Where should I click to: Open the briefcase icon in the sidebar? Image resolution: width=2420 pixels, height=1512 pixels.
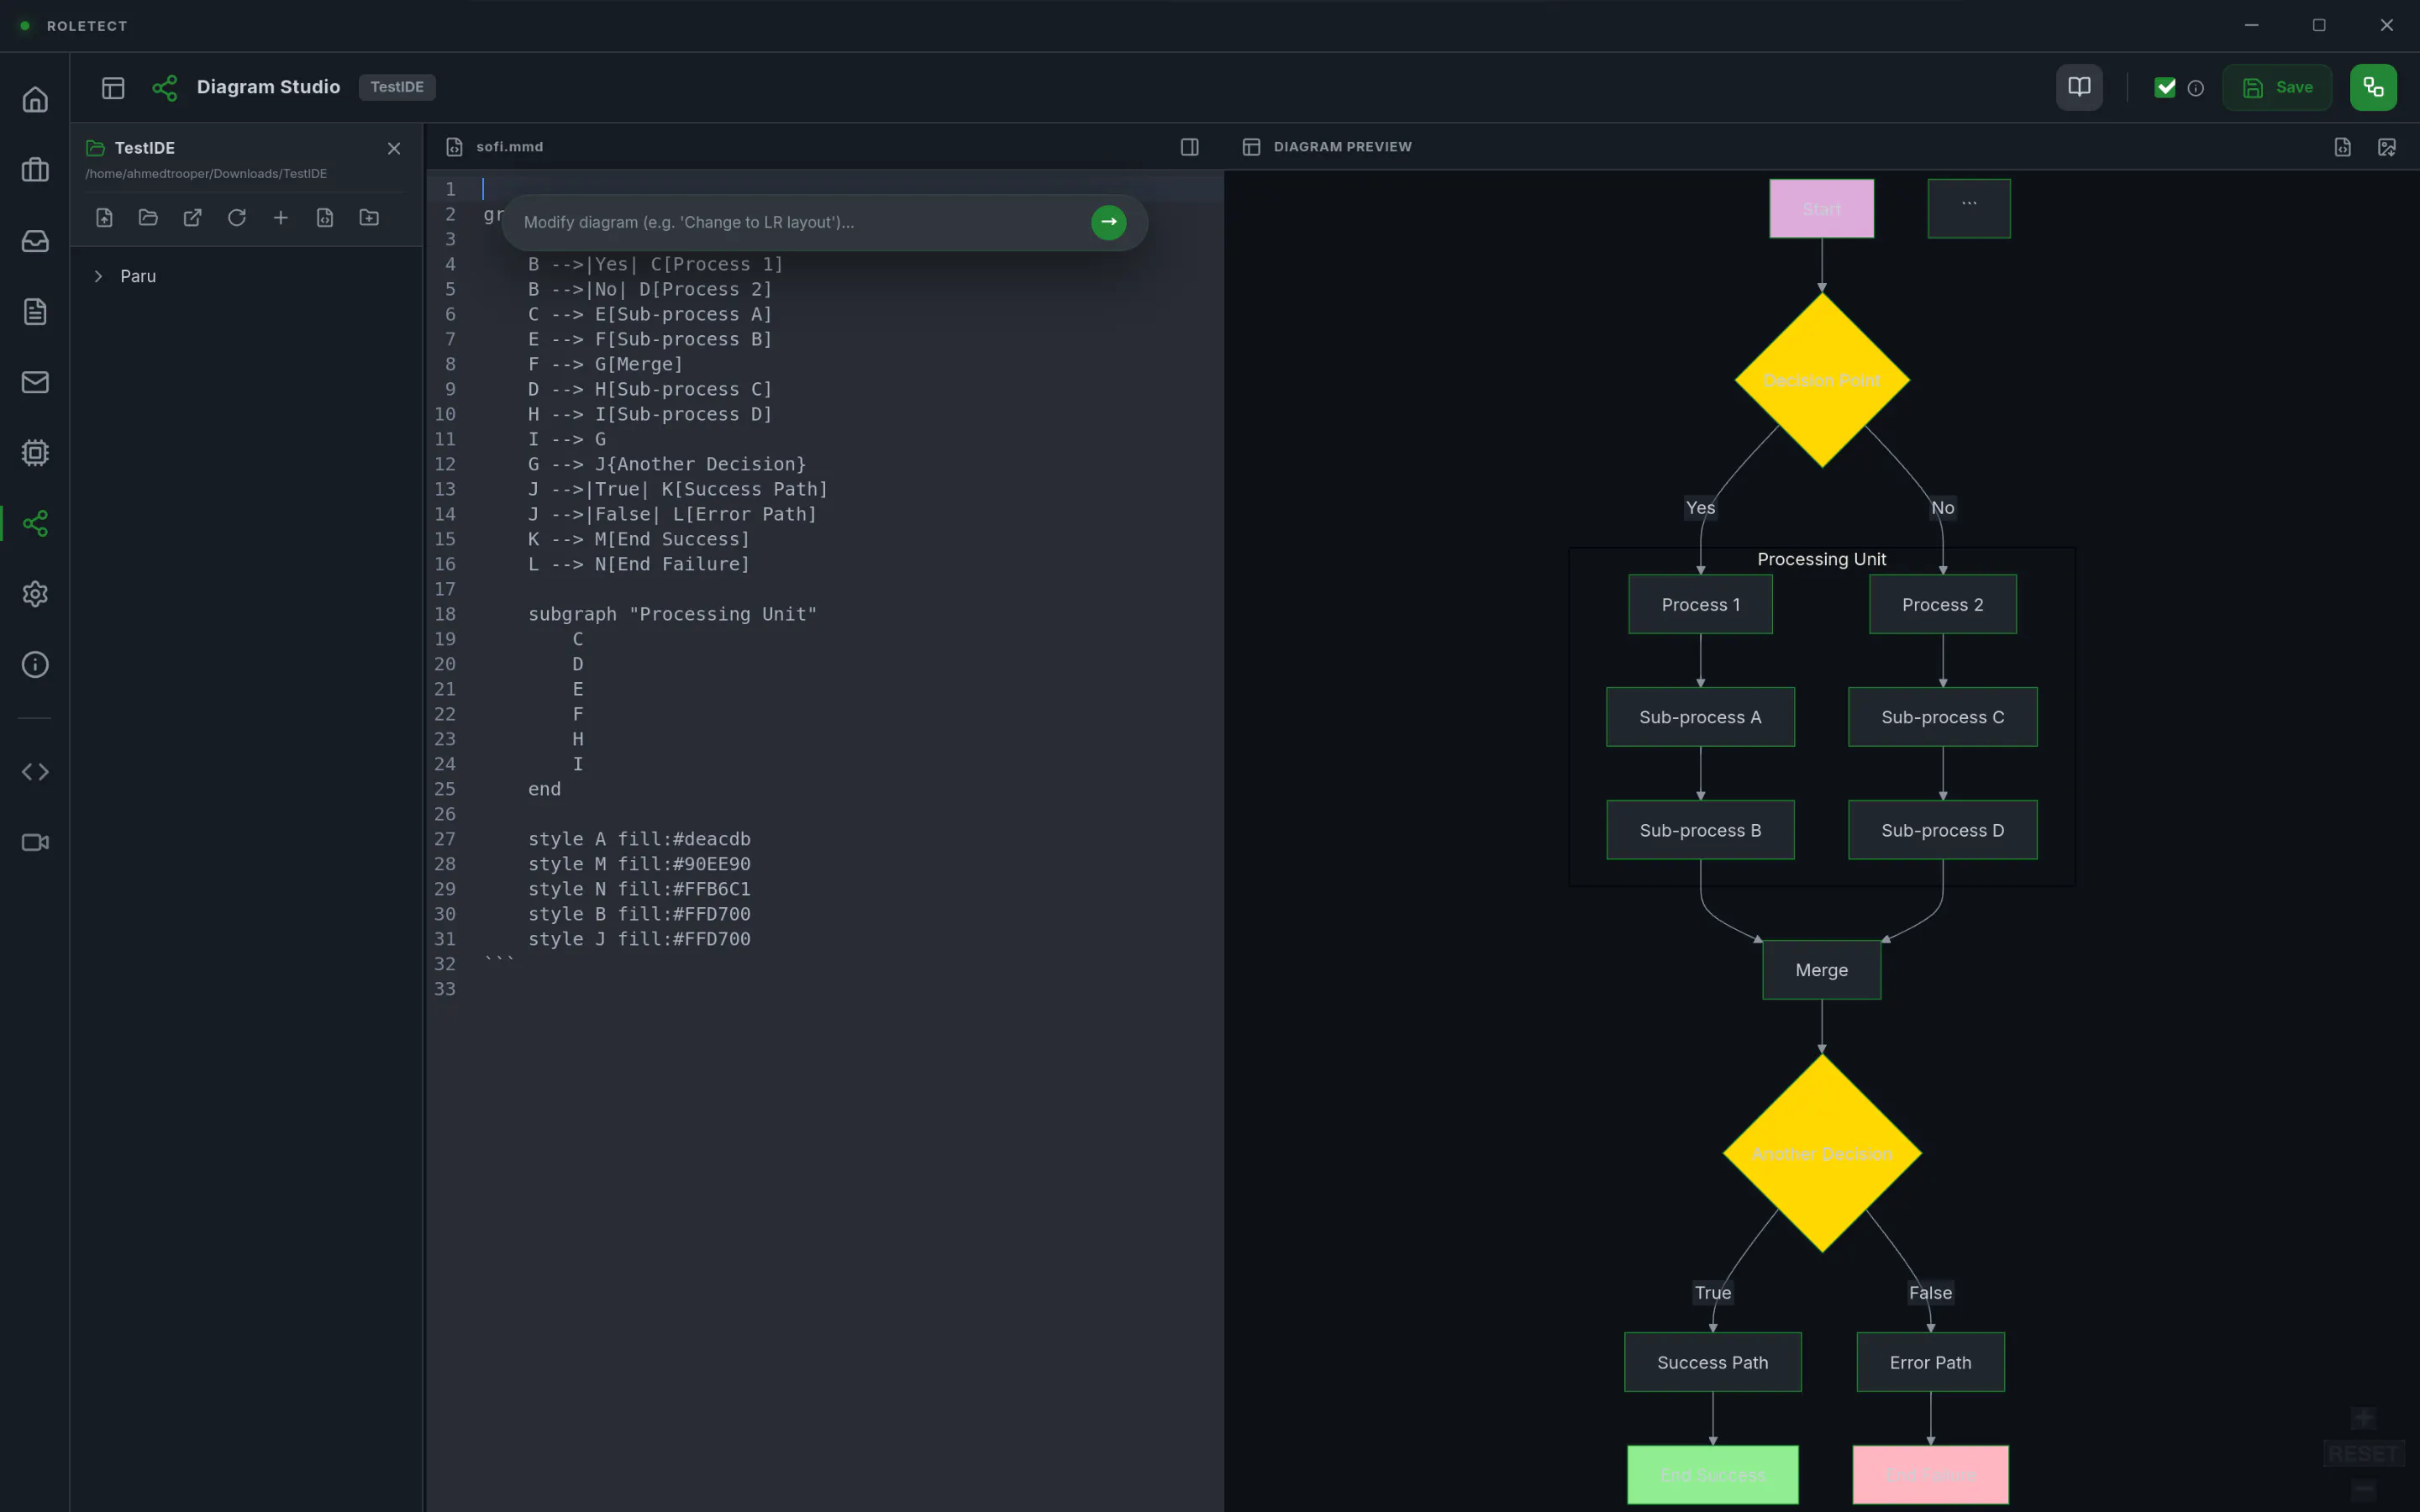(x=35, y=170)
